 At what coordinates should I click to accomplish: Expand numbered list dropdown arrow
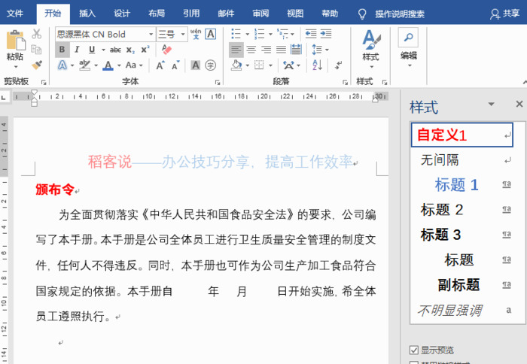pyautogui.click(x=270, y=35)
